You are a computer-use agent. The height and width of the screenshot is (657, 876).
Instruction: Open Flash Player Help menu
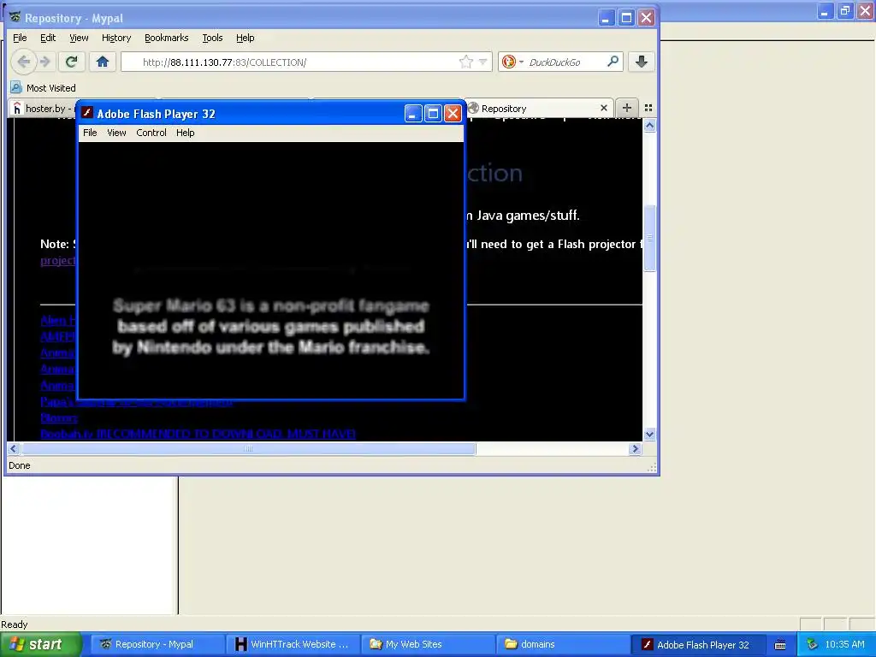coord(186,133)
